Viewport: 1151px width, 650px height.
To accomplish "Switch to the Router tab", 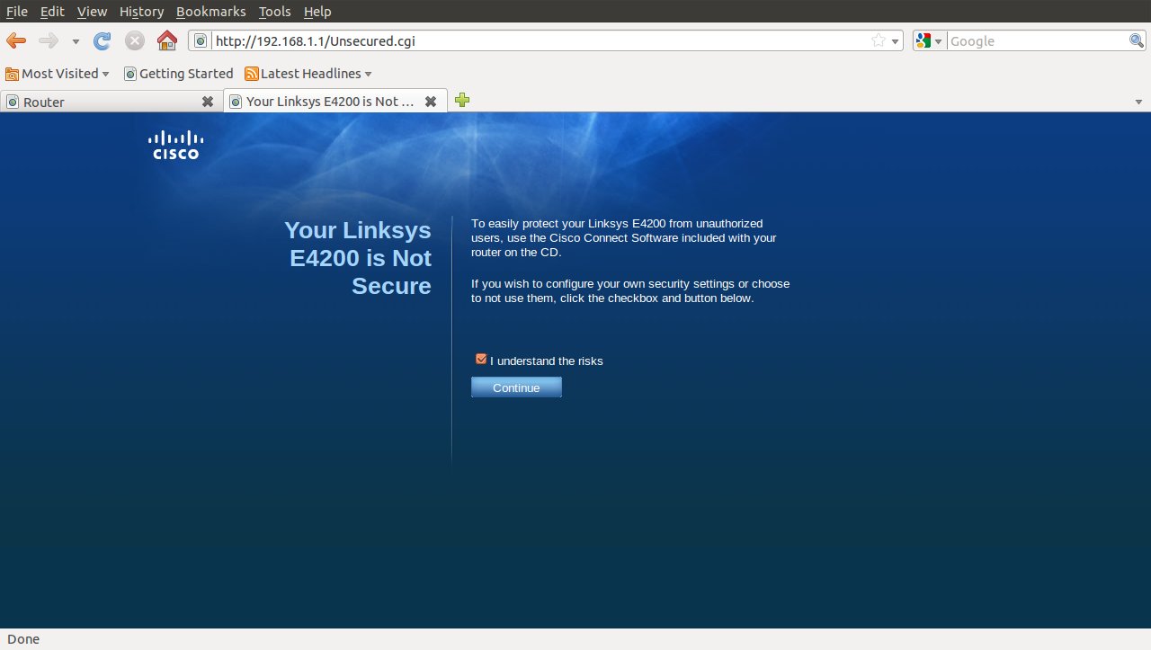I will 110,102.
